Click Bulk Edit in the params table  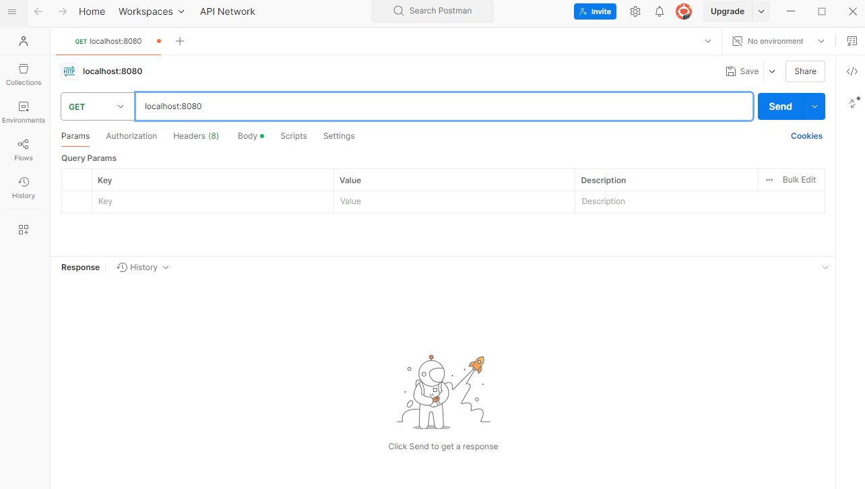[799, 180]
